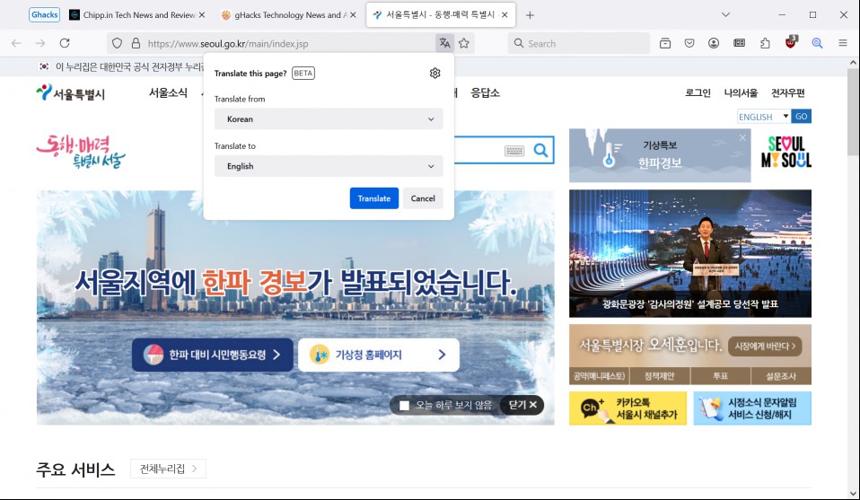Open the 광화문광장 감사의정원 news thumbnail

(690, 254)
